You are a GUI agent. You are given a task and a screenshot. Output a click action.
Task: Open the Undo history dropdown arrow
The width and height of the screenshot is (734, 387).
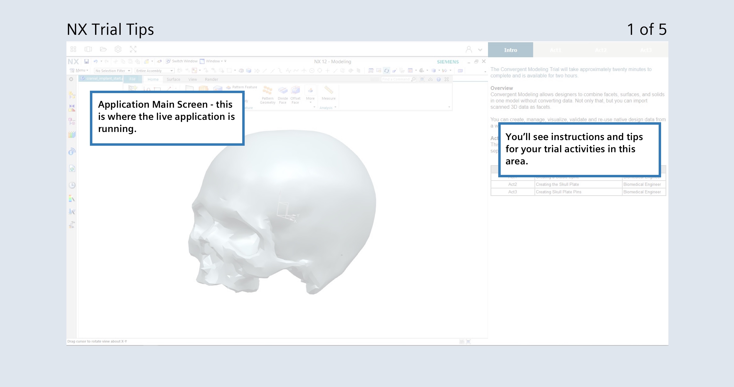point(101,61)
